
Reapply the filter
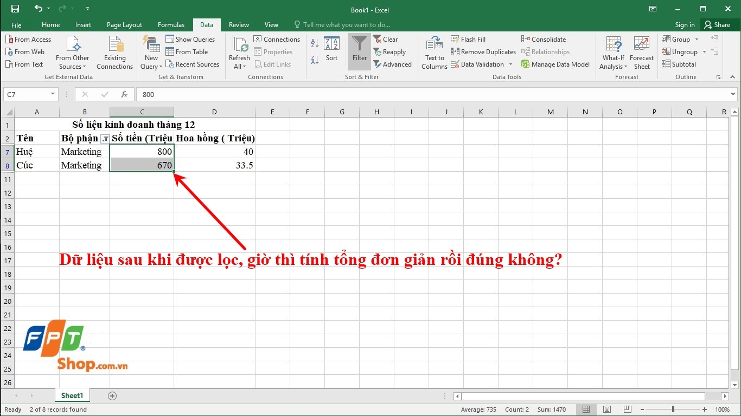[x=389, y=52]
